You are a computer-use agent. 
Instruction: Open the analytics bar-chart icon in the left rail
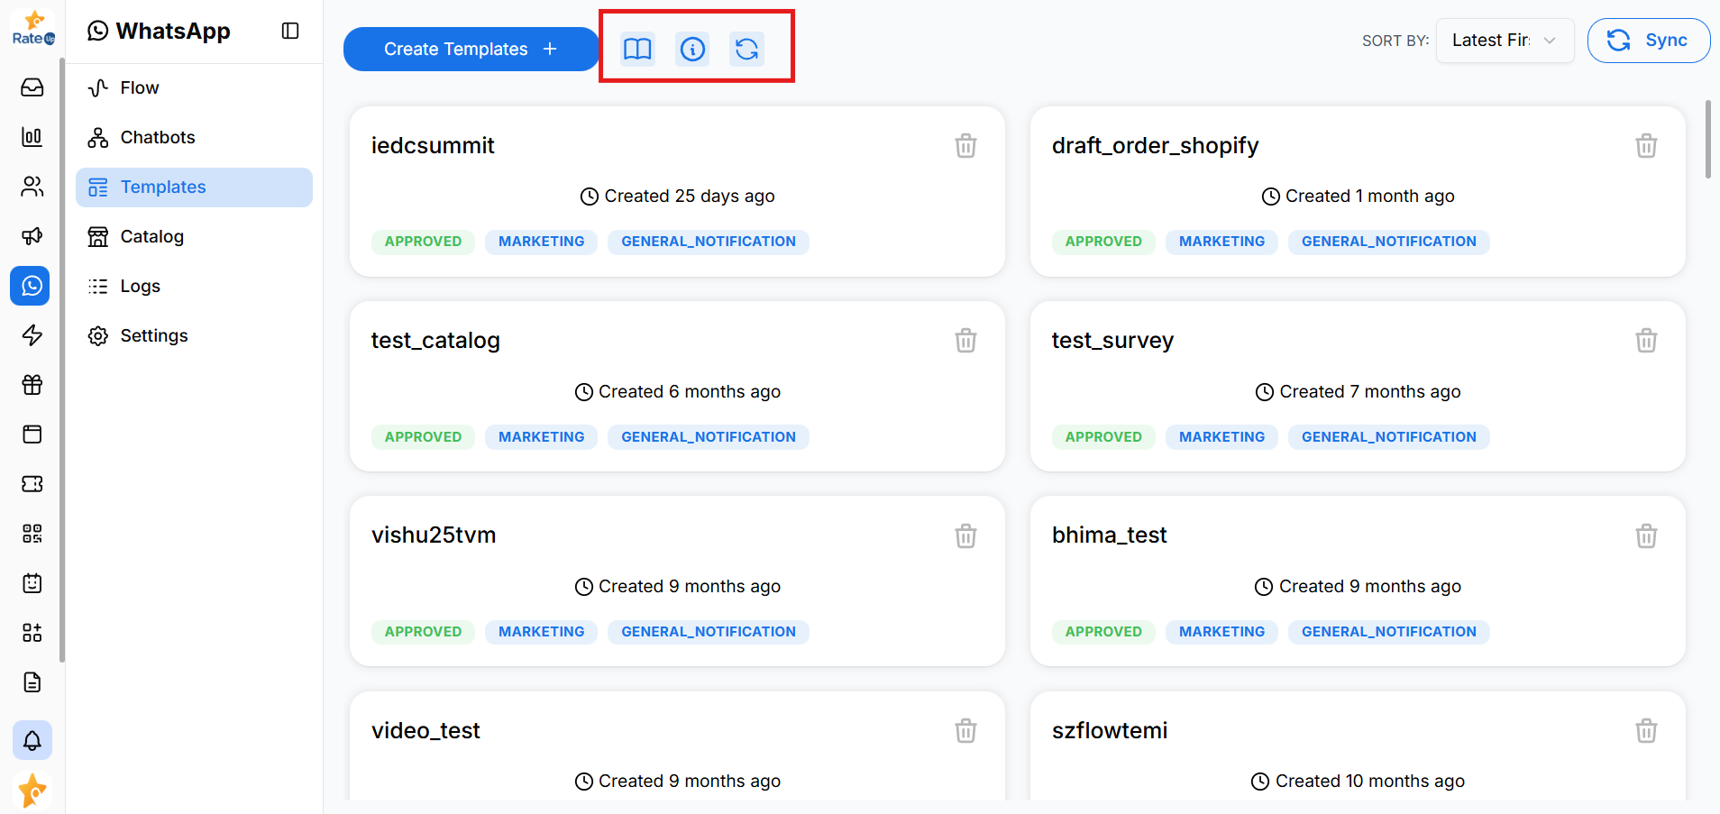coord(31,137)
